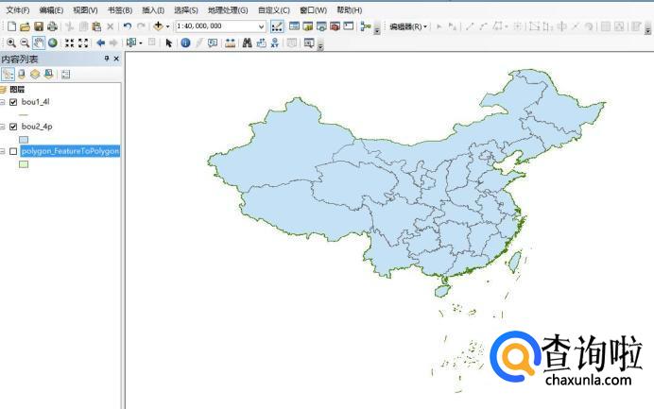
Task: Open the Python window icon
Action: pyautogui.click(x=349, y=26)
